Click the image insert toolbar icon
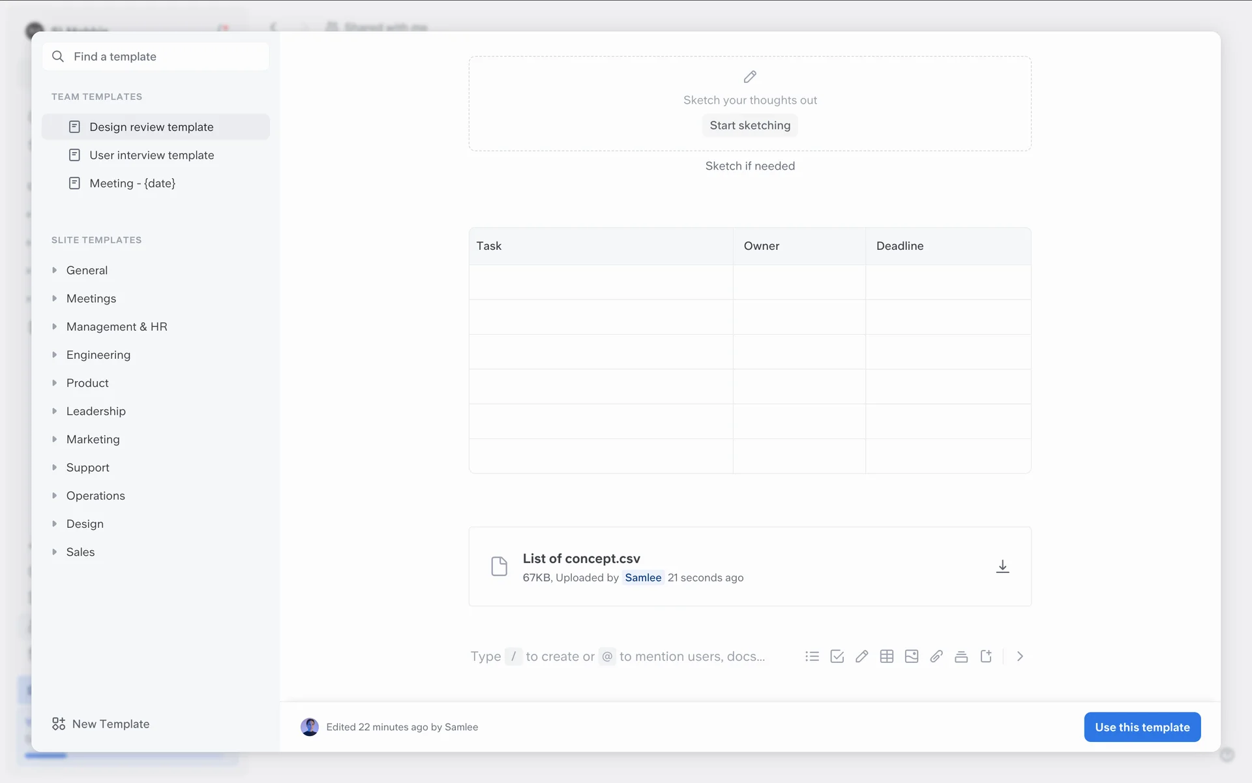The image size is (1252, 783). pyautogui.click(x=912, y=656)
